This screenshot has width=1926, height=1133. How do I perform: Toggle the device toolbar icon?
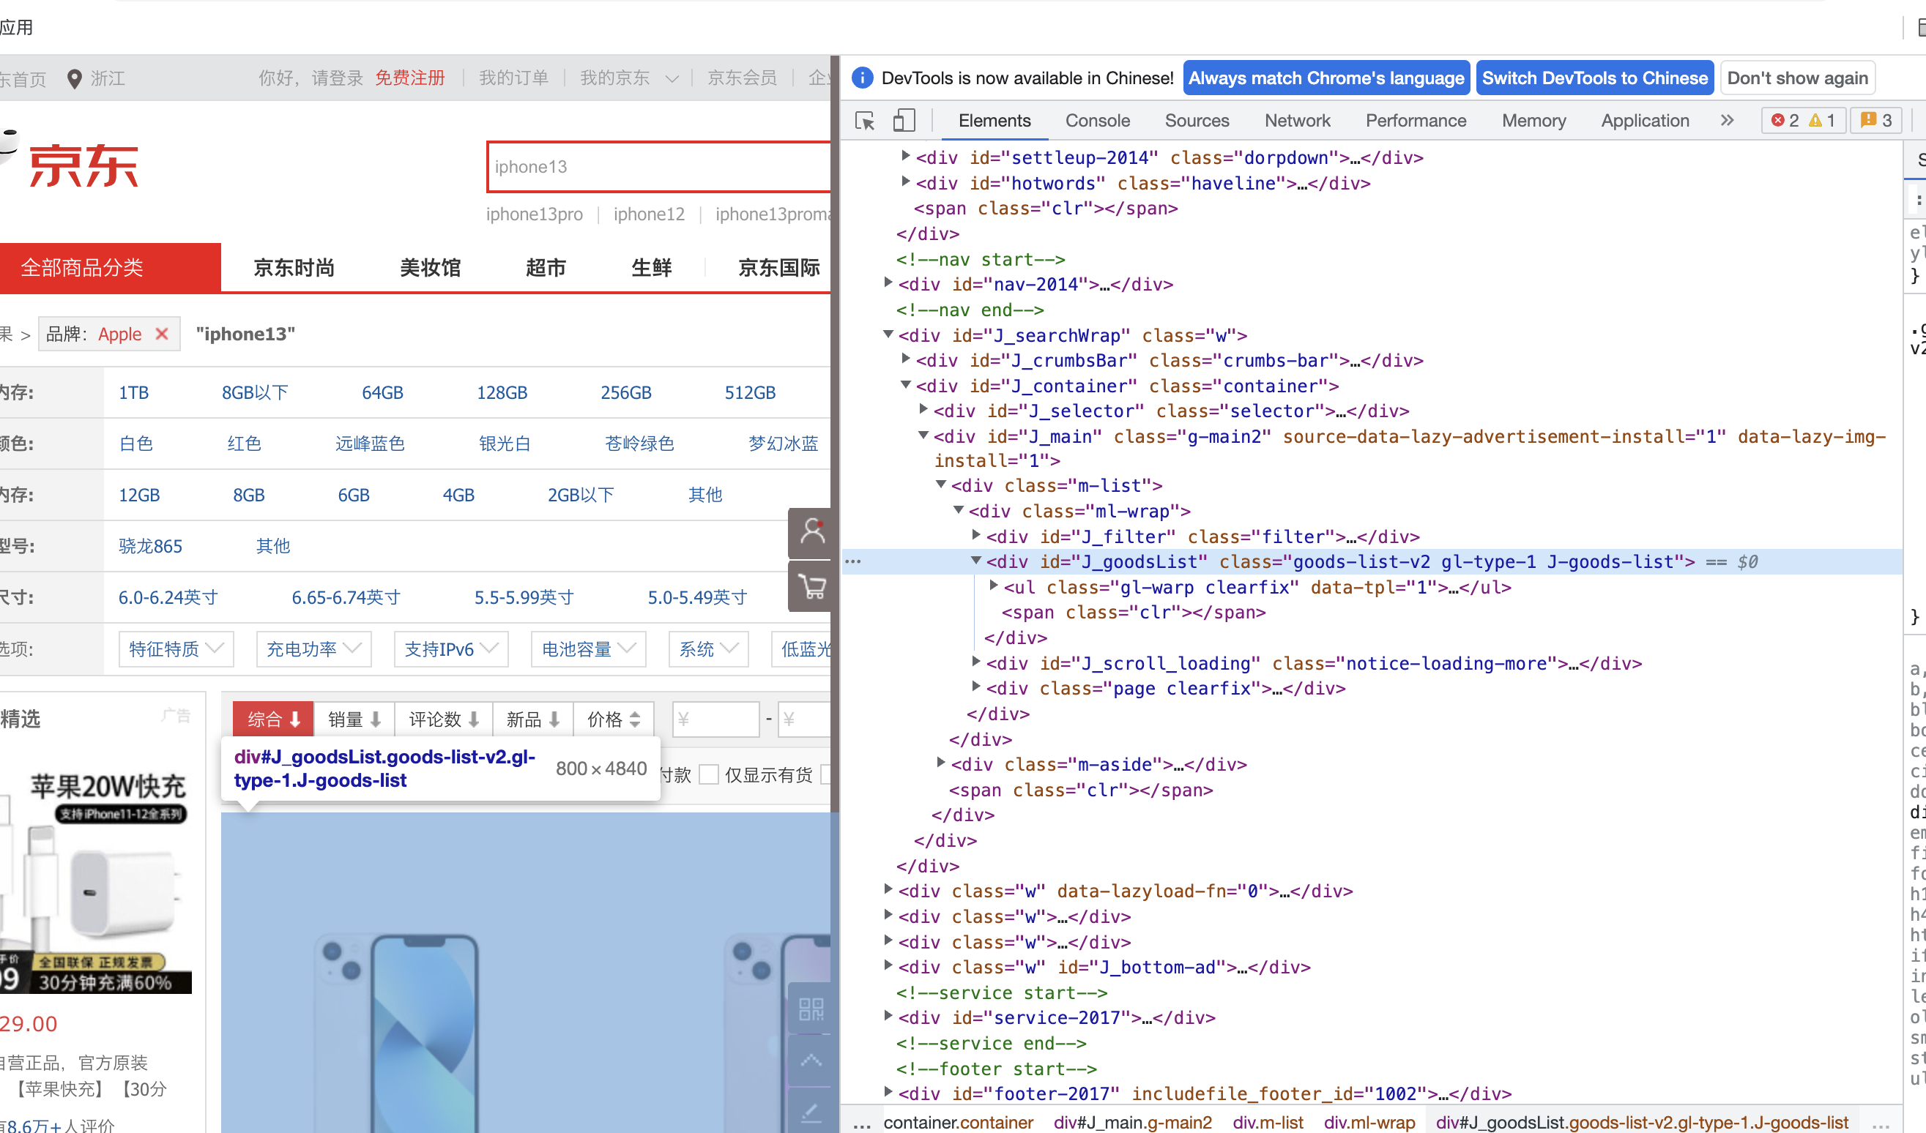point(904,121)
